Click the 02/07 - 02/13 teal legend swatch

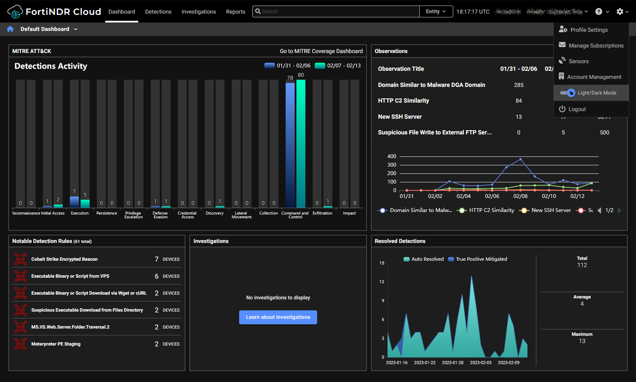[320, 66]
